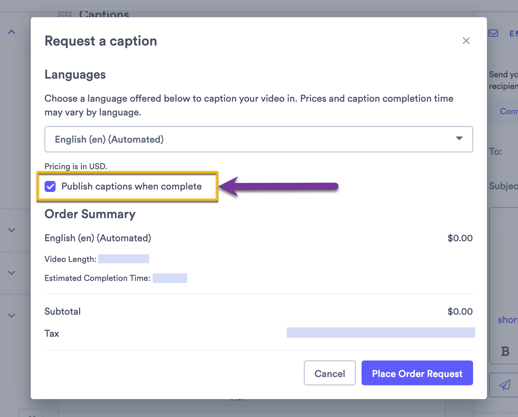518x417 pixels.
Task: Click the paper airplane send icon
Action: tap(505, 385)
